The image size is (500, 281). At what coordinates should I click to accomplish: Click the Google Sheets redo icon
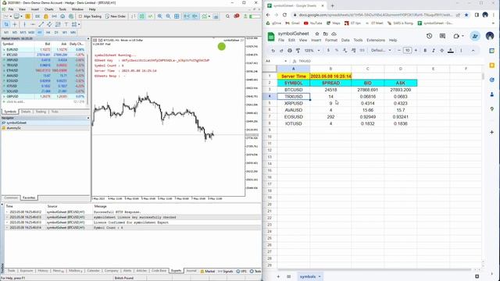pos(281,50)
